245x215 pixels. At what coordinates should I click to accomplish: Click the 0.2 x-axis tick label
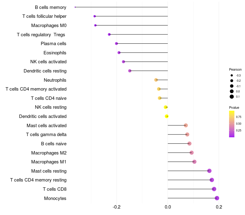219,207
